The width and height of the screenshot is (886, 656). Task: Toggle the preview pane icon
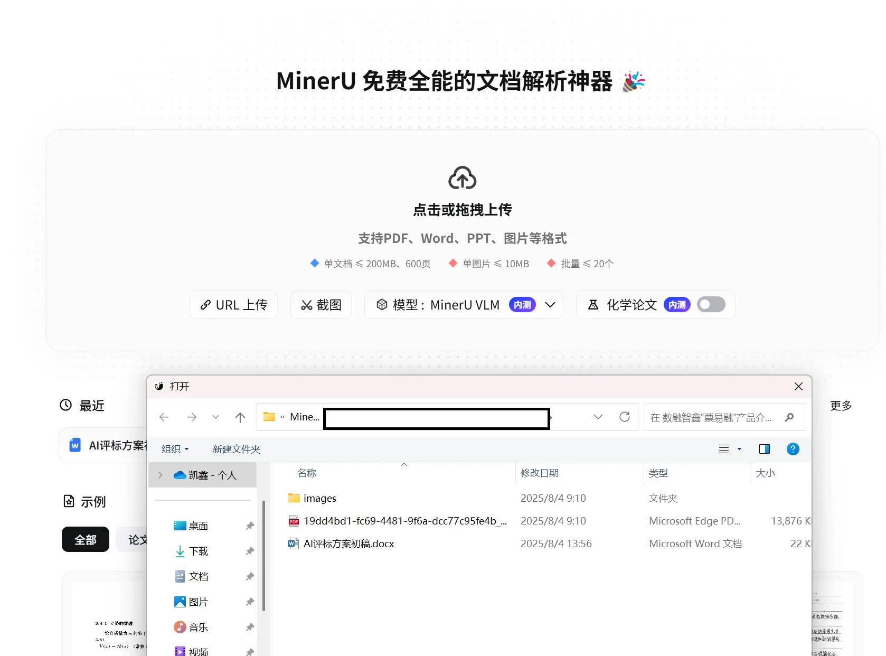[764, 449]
